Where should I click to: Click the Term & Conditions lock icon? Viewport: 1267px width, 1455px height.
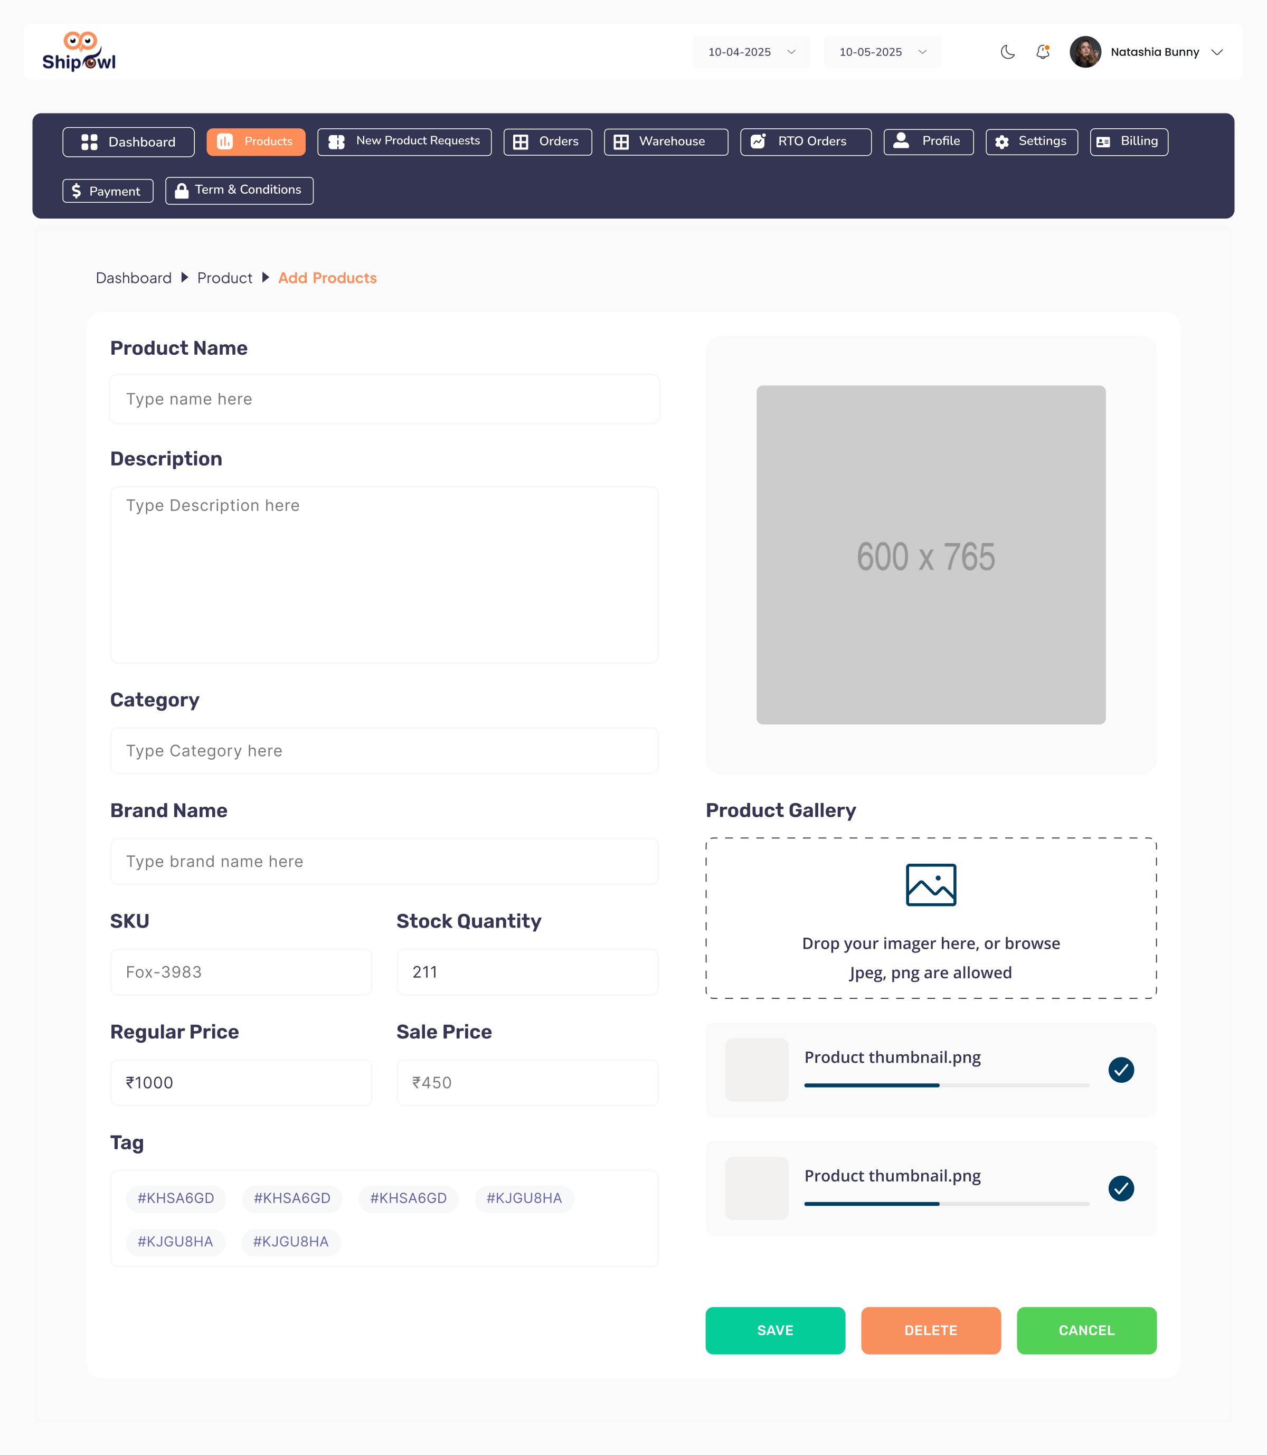coord(182,191)
